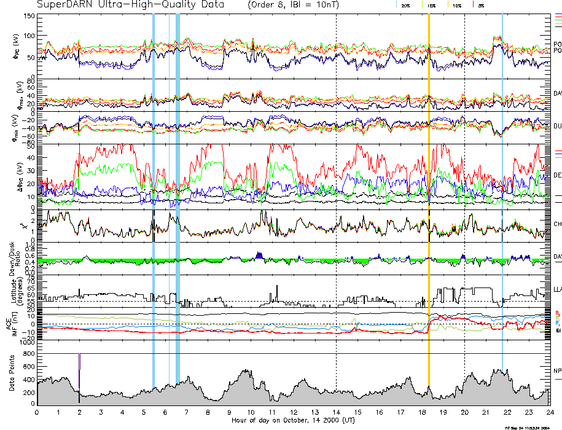The width and height of the screenshot is (562, 430).
Task: Click the red Bz label beside IMF panel
Action: [557, 313]
